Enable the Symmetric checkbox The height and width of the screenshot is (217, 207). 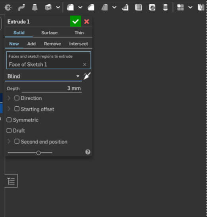click(9, 120)
